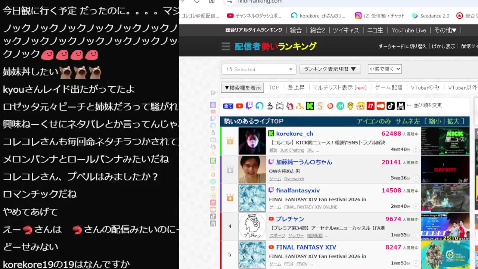Switch to ダークモードに切り替え dark mode
The width and height of the screenshot is (478, 269).
pos(402,46)
